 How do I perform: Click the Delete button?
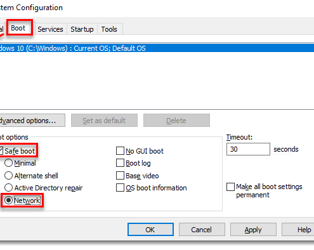(176, 121)
